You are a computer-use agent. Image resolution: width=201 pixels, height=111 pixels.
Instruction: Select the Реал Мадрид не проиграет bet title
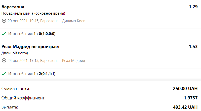(x=30, y=47)
